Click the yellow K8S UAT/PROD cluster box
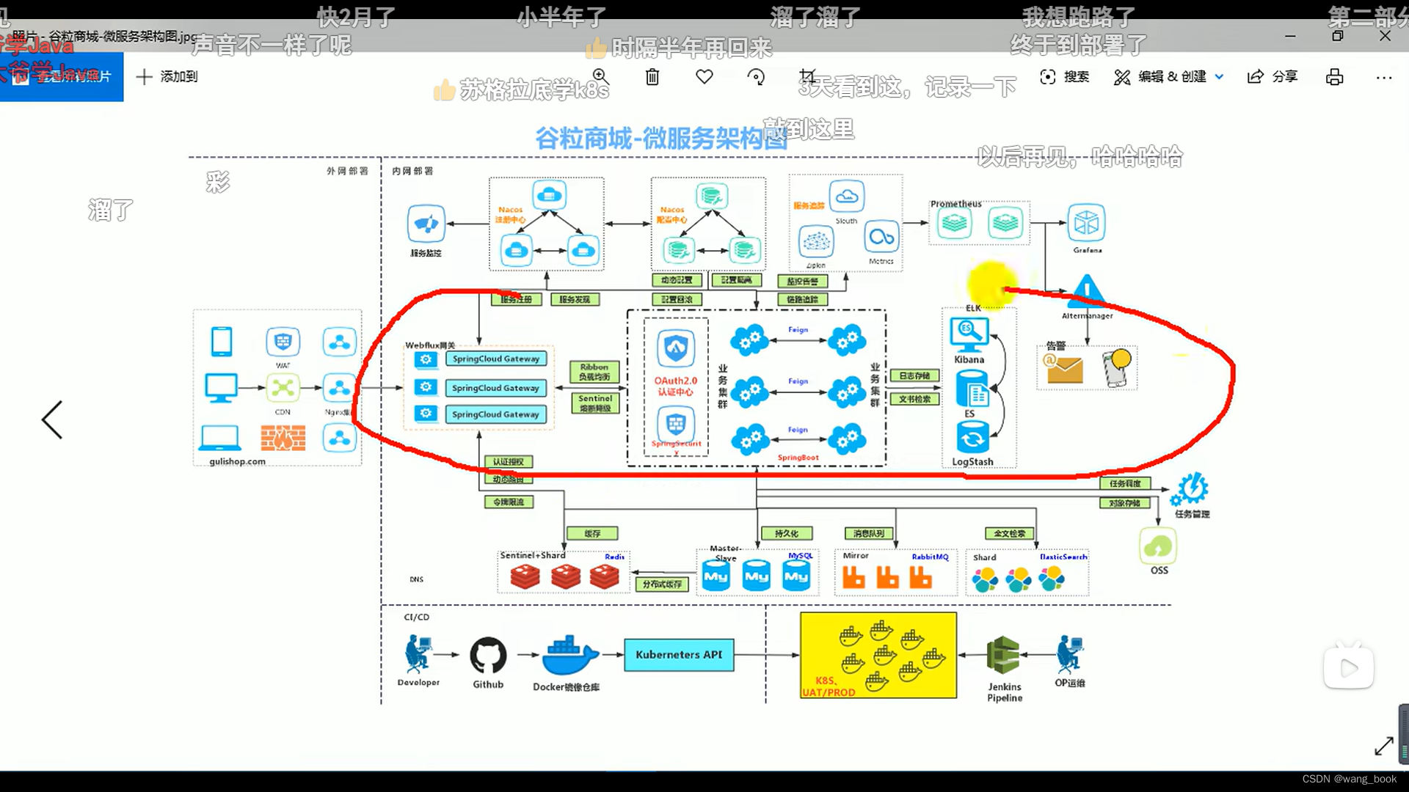1409x792 pixels. [x=878, y=656]
